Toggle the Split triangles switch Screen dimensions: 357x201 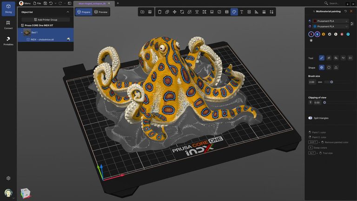point(310,118)
